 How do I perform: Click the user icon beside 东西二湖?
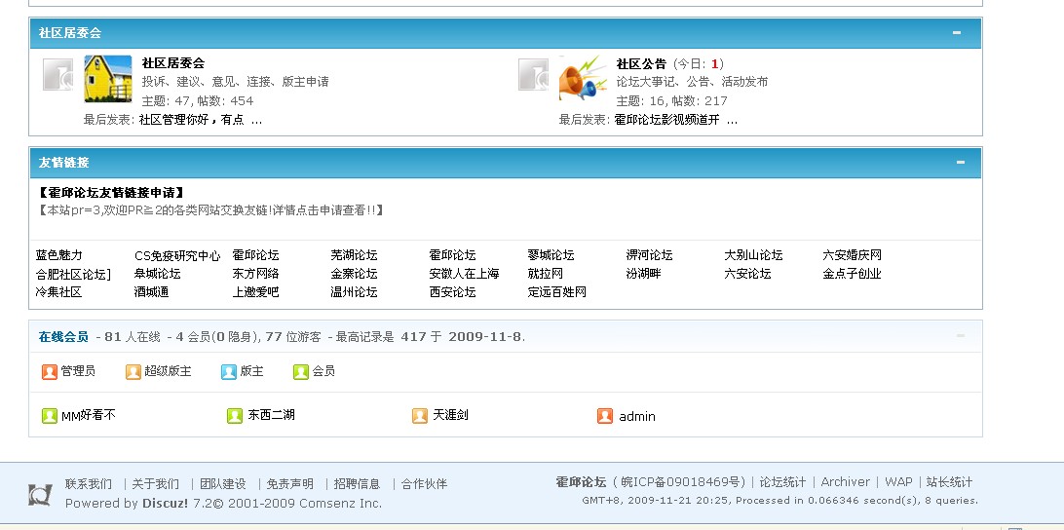[x=235, y=415]
